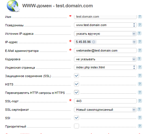Show help for E-Mail администратора
Image resolution: width=146 pixels, height=134 pixels.
tap(140, 50)
